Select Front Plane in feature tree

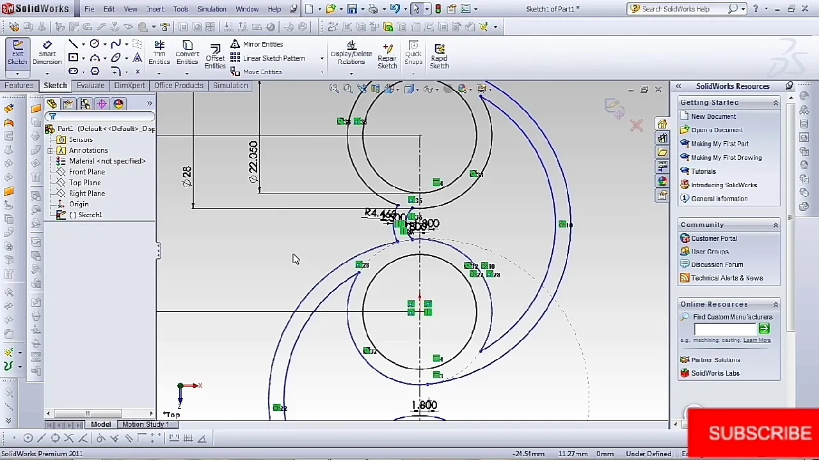point(87,172)
